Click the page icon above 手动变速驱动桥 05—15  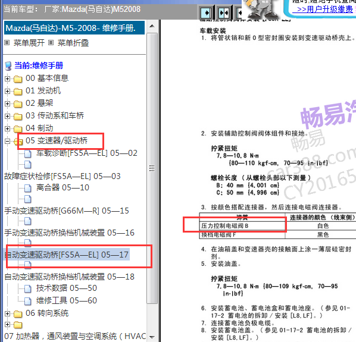pyautogui.click(x=28, y=199)
